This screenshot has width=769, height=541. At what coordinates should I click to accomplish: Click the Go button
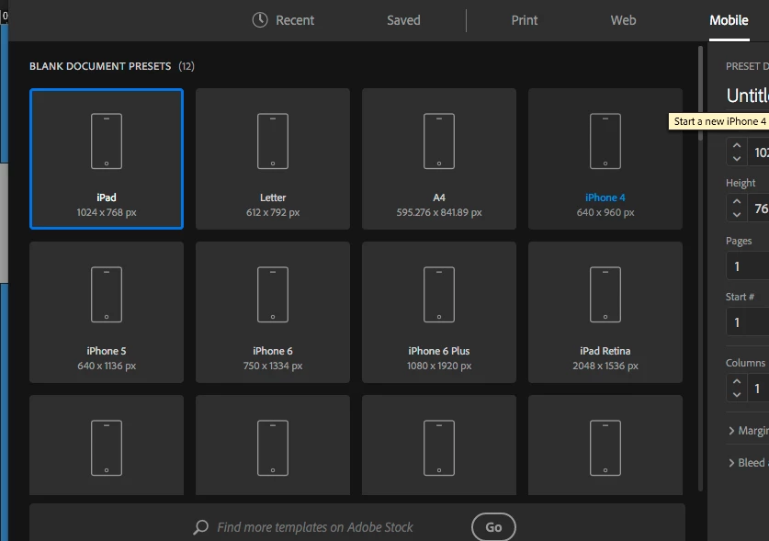[493, 527]
